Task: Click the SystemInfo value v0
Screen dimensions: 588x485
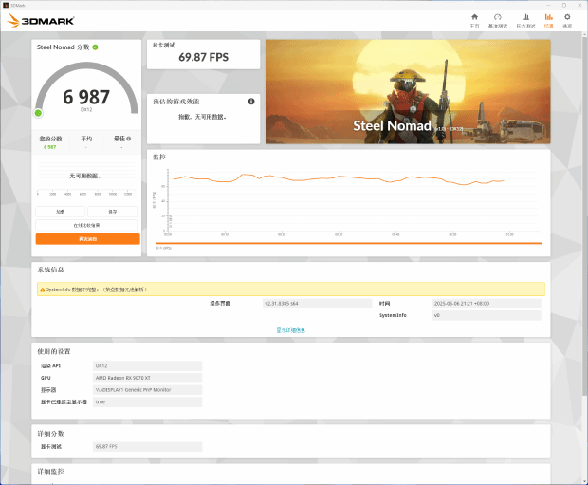Action: (487, 315)
